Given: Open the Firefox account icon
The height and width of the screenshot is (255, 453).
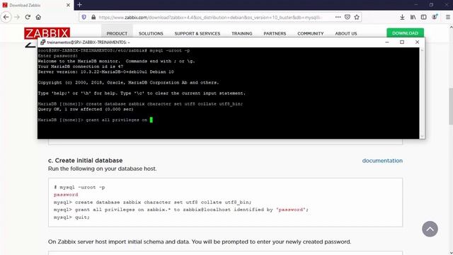Looking at the screenshot, I should click(435, 17).
